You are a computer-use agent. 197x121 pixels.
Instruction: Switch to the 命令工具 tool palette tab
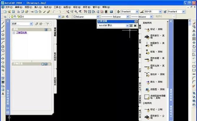[x=140, y=114]
